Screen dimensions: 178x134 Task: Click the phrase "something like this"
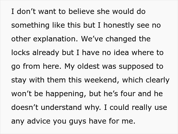(x=42, y=26)
